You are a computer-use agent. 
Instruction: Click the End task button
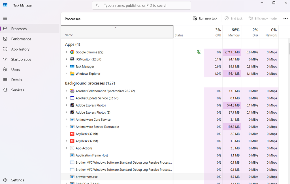coord(234,18)
